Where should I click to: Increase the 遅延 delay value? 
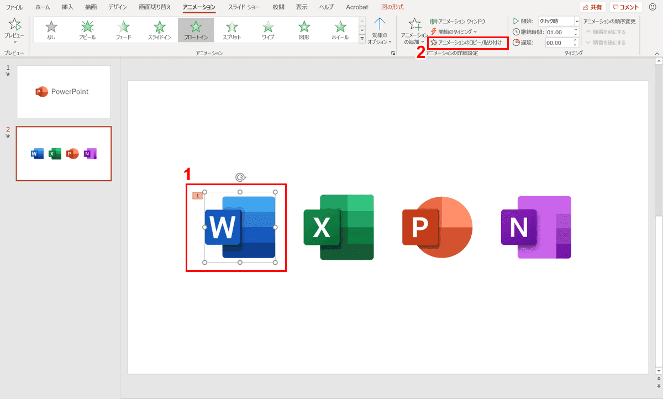pyautogui.click(x=576, y=40)
